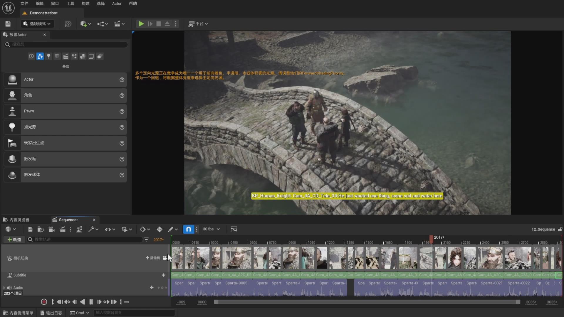
Task: Click the Sequencer record button
Action: [44, 302]
